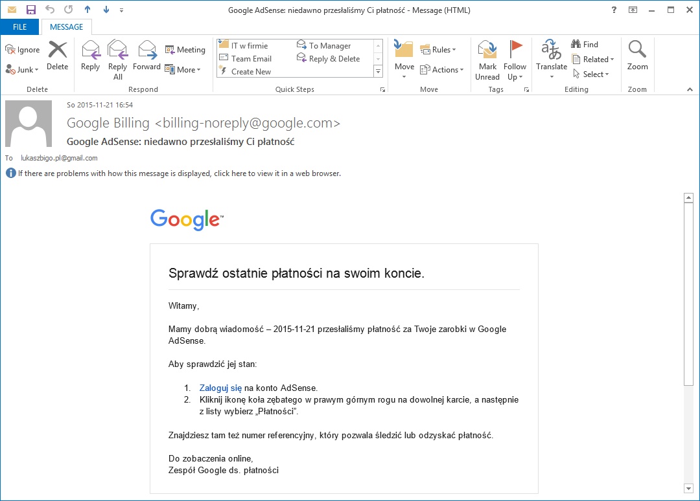
Task: Open the Select dropdown
Action: 591,74
